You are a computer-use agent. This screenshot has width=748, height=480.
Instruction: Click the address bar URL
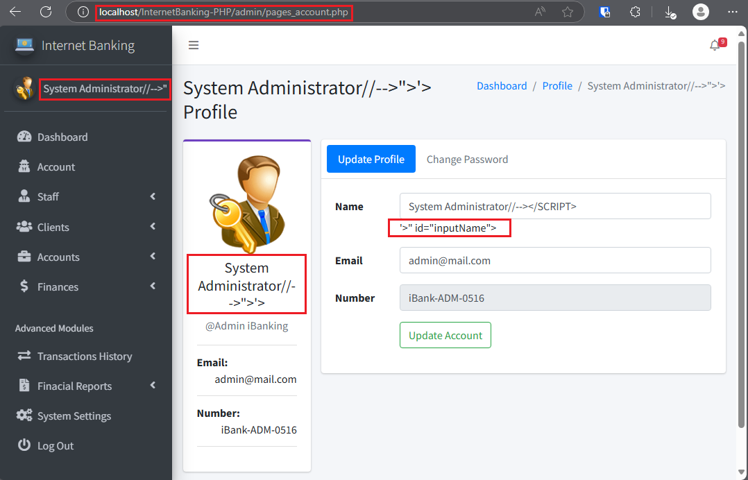223,12
